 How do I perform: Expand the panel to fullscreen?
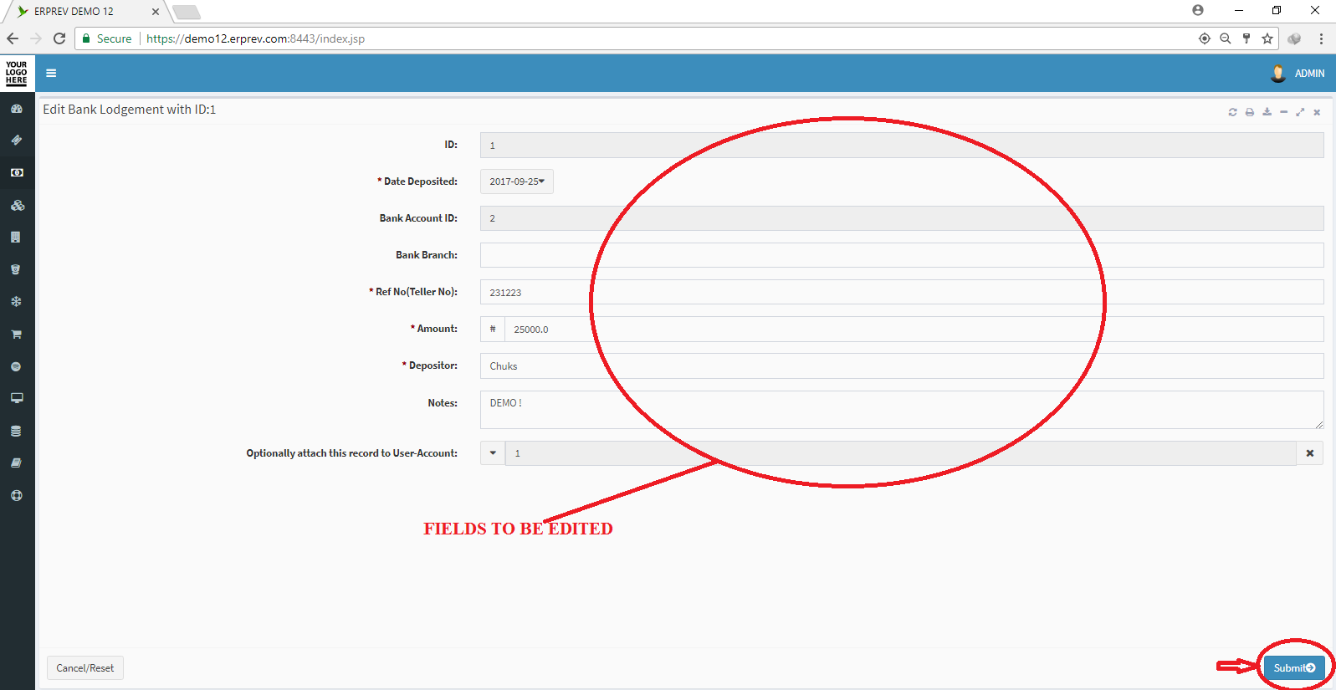click(1300, 112)
